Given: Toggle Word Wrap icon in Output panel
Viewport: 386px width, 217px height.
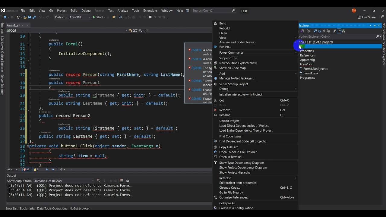Looking at the screenshot, I should pyautogui.click(x=127, y=181).
